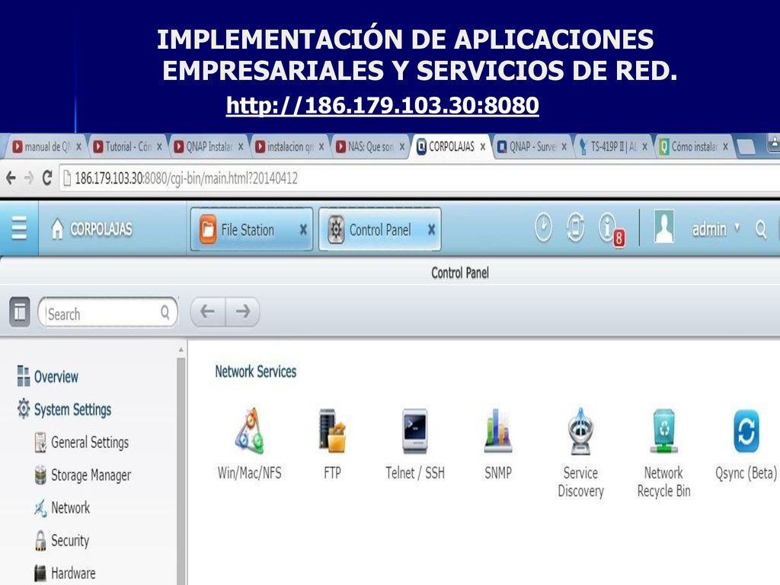Viewport: 780px width, 585px height.
Task: Close the 'NAS: Que son' browser tab
Action: coord(402,147)
